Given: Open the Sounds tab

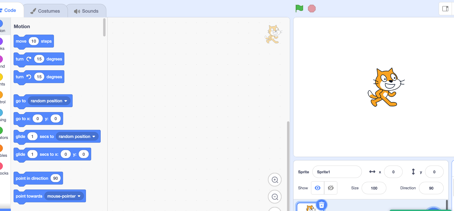Looking at the screenshot, I should 86,11.
